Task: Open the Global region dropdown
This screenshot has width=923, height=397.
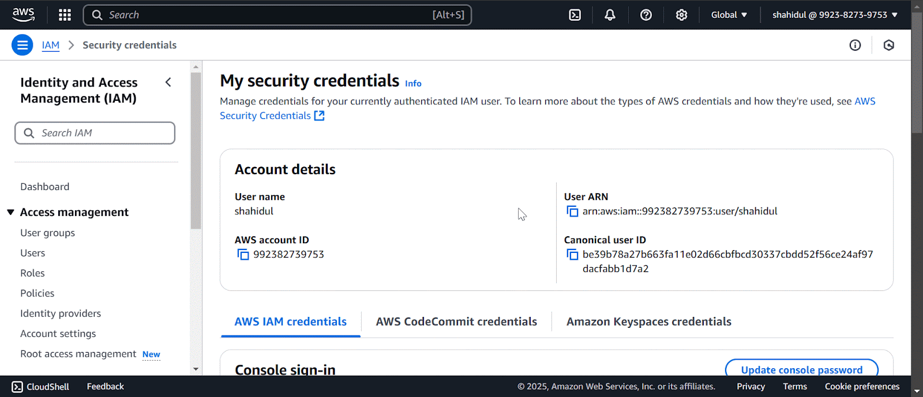Action: point(729,15)
